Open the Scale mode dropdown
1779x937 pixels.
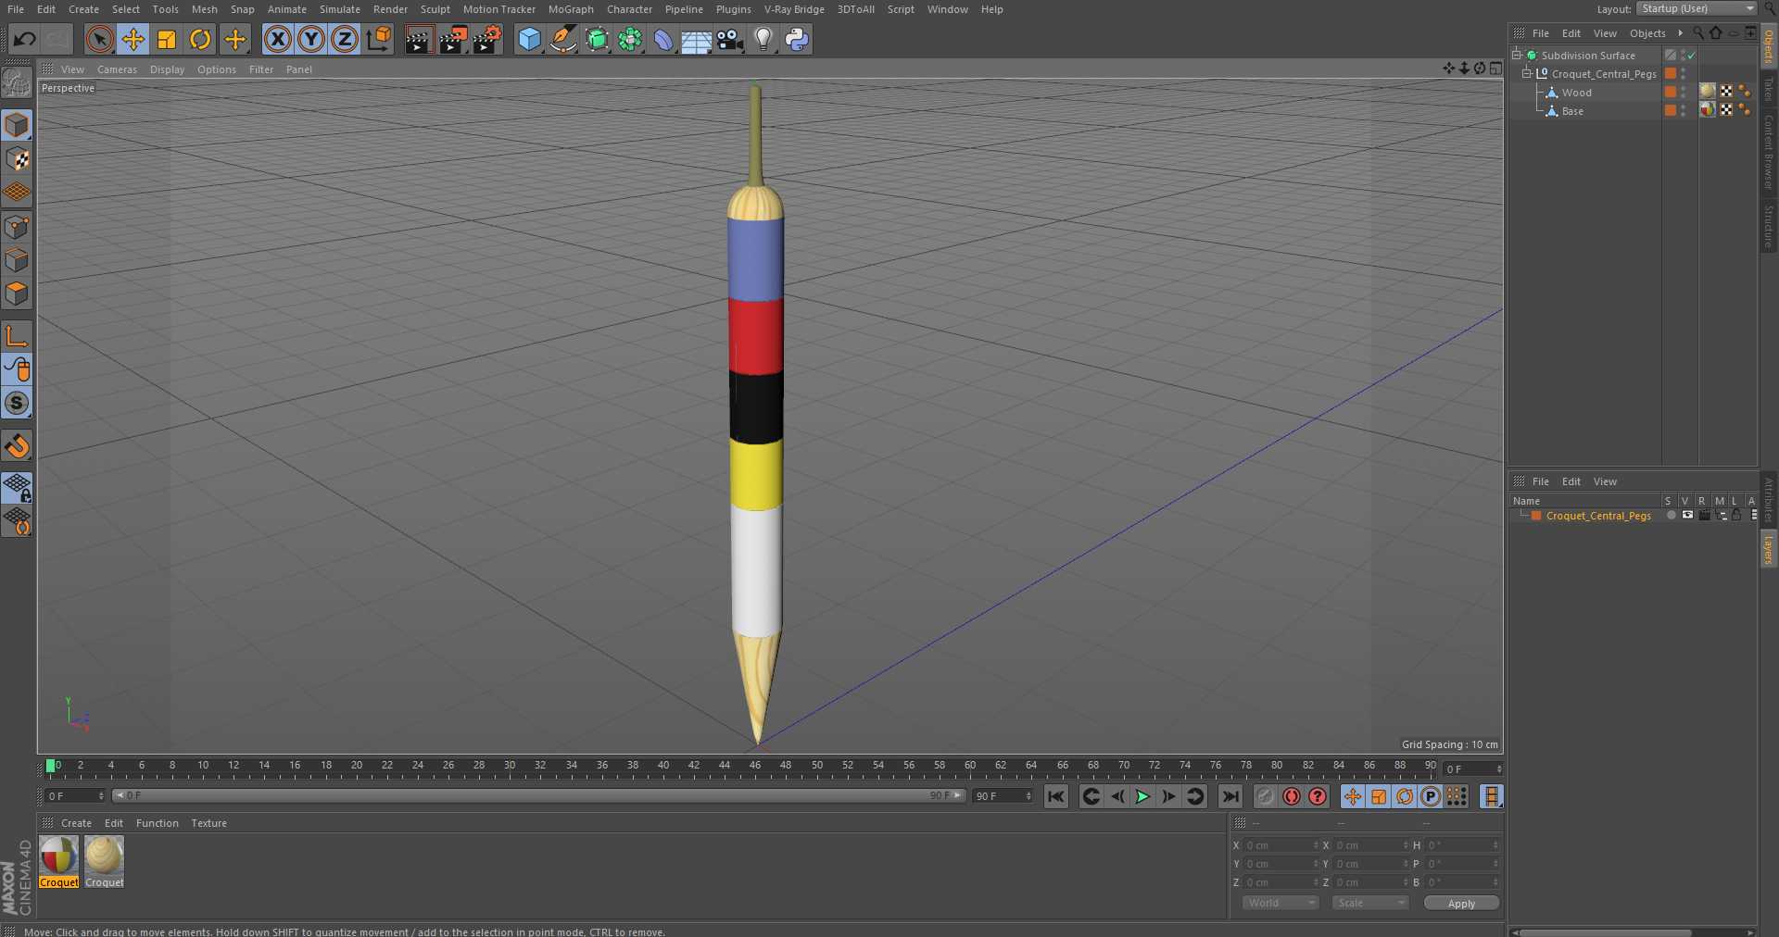pos(1370,903)
